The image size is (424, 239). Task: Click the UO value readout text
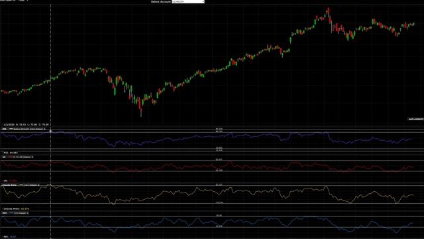tap(10, 181)
